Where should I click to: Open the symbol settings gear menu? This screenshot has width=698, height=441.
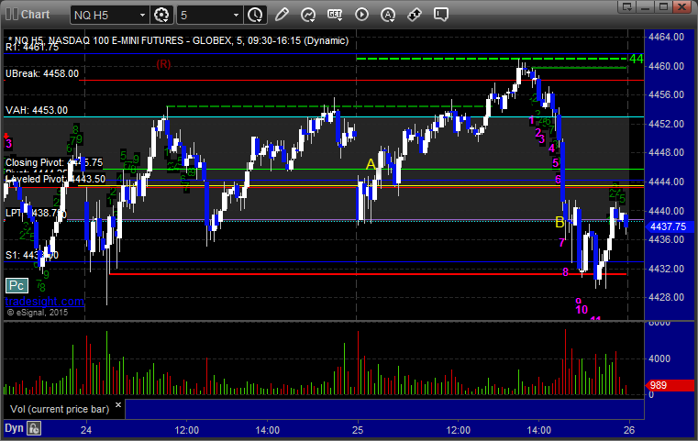click(161, 15)
